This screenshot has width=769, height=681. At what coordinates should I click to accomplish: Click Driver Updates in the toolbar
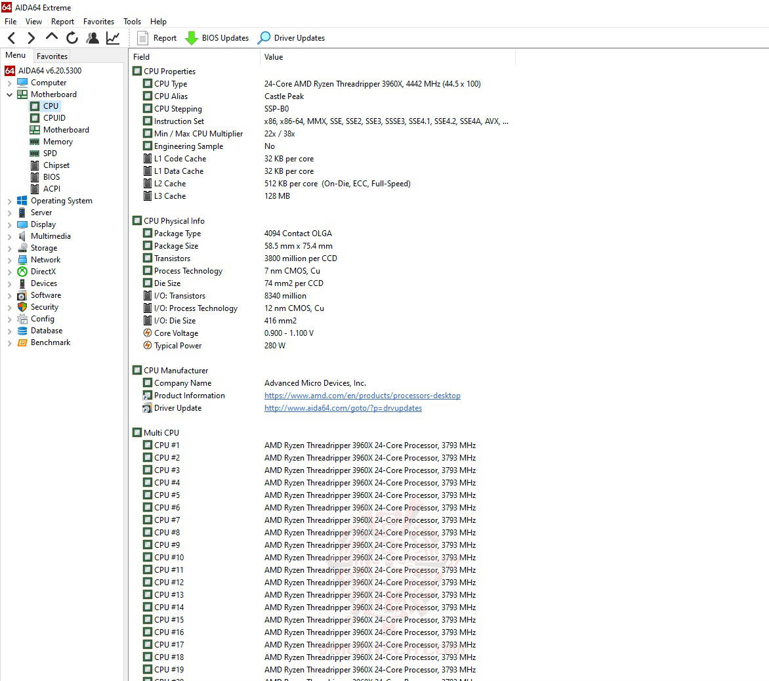coord(291,38)
